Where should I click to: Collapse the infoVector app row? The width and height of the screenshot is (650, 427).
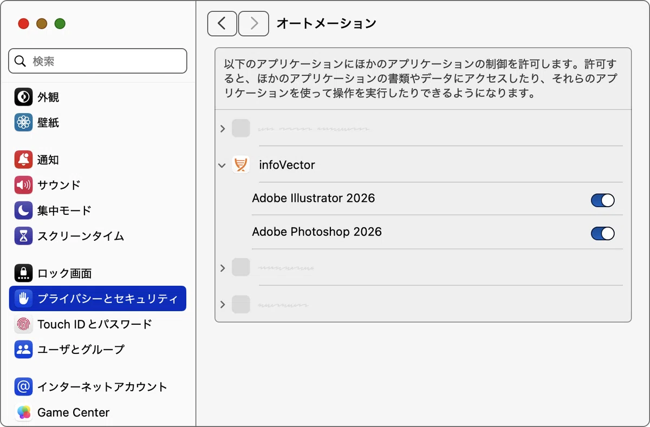click(222, 165)
